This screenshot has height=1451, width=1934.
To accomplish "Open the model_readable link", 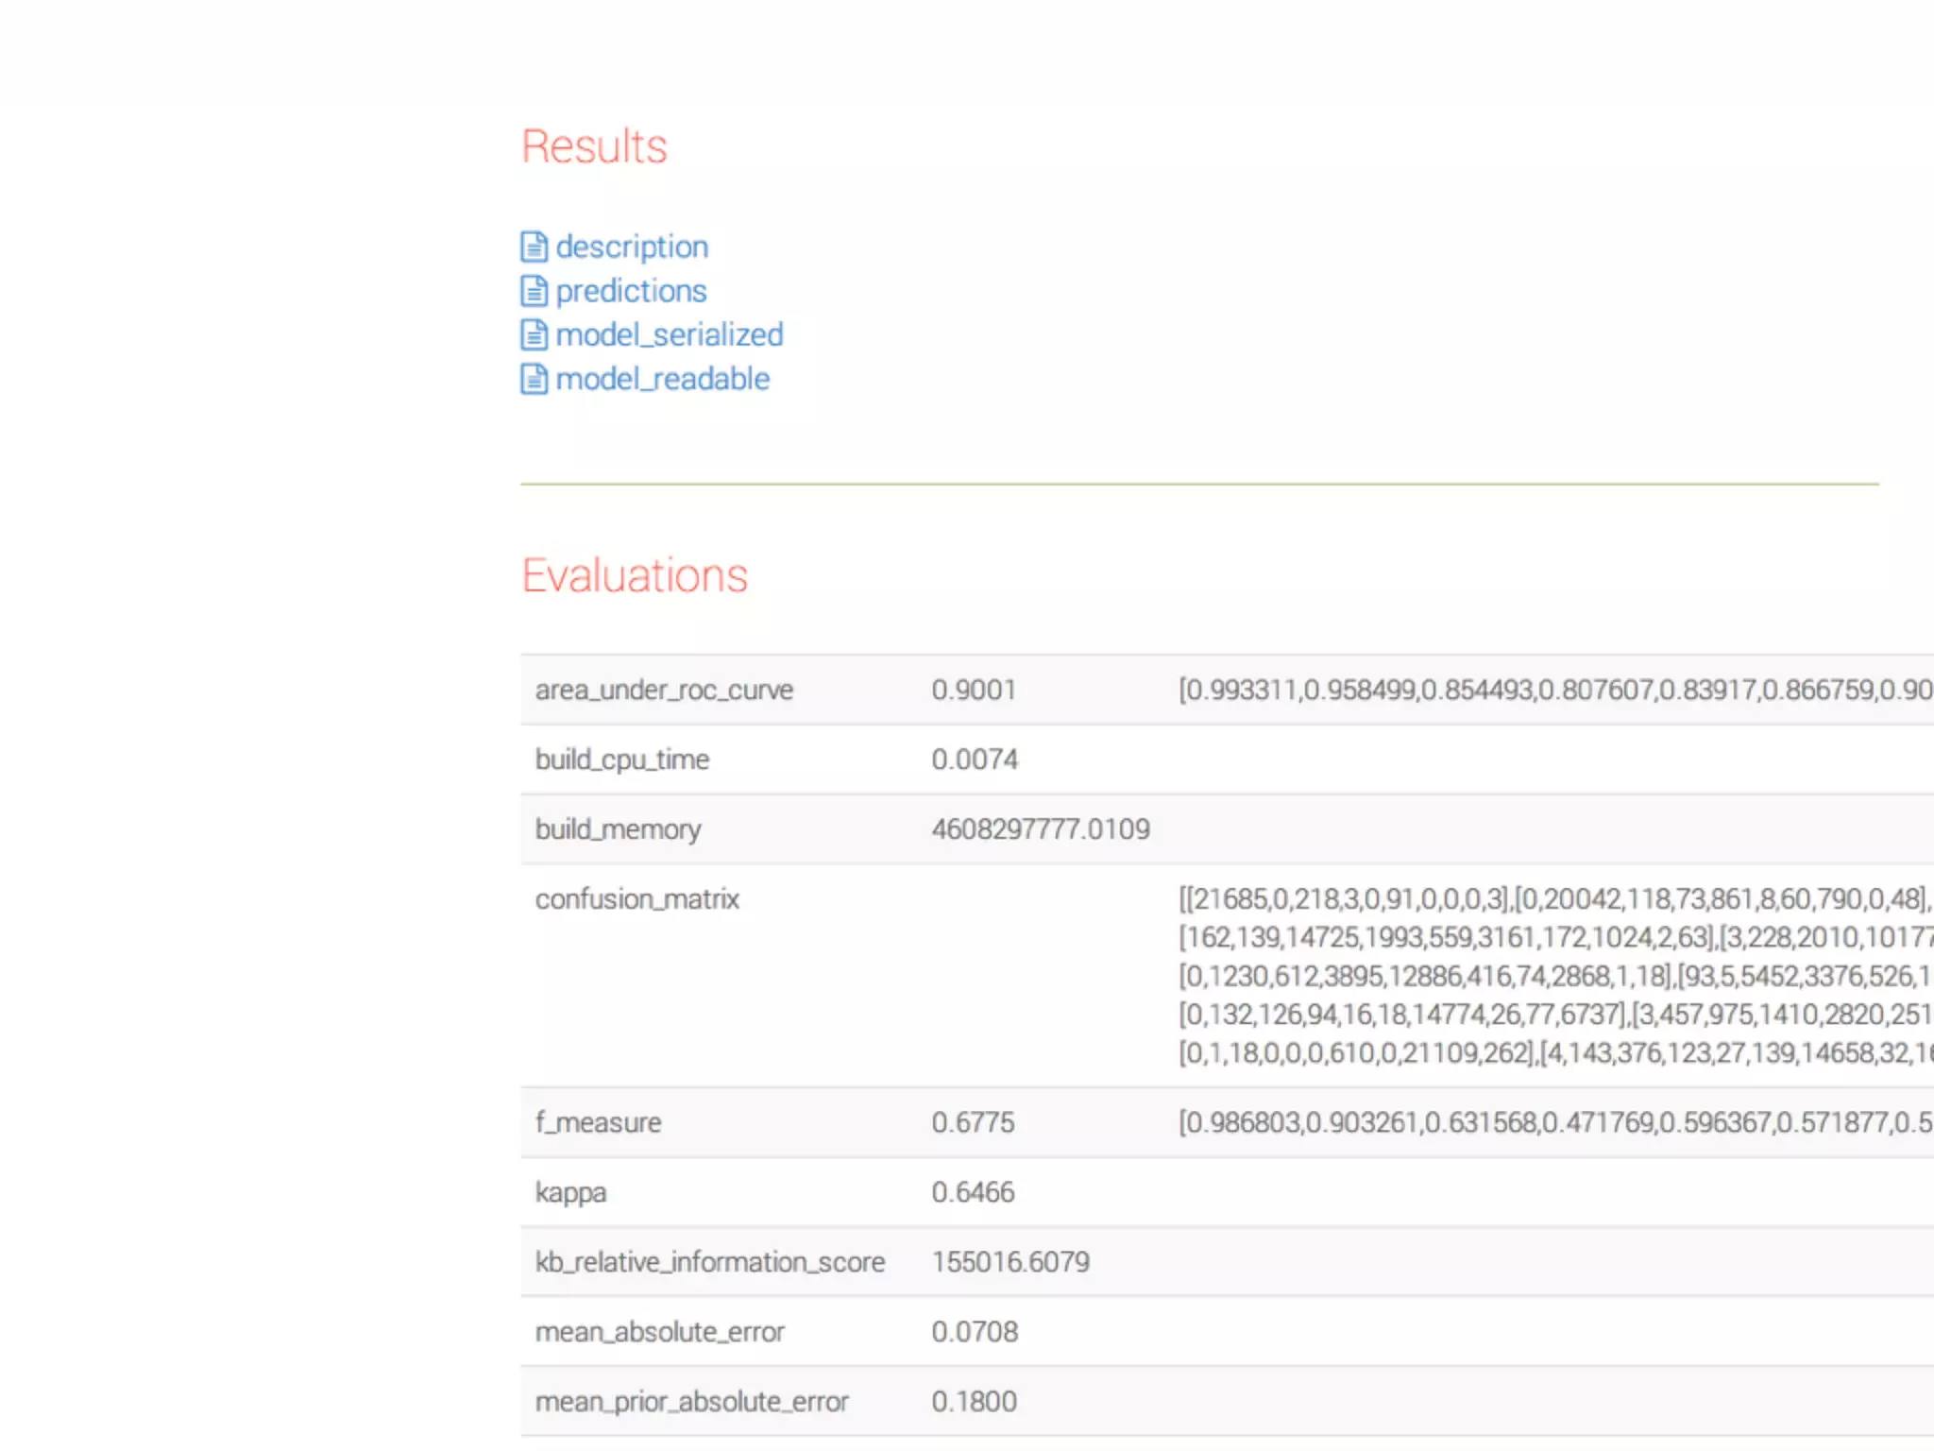I will (662, 379).
